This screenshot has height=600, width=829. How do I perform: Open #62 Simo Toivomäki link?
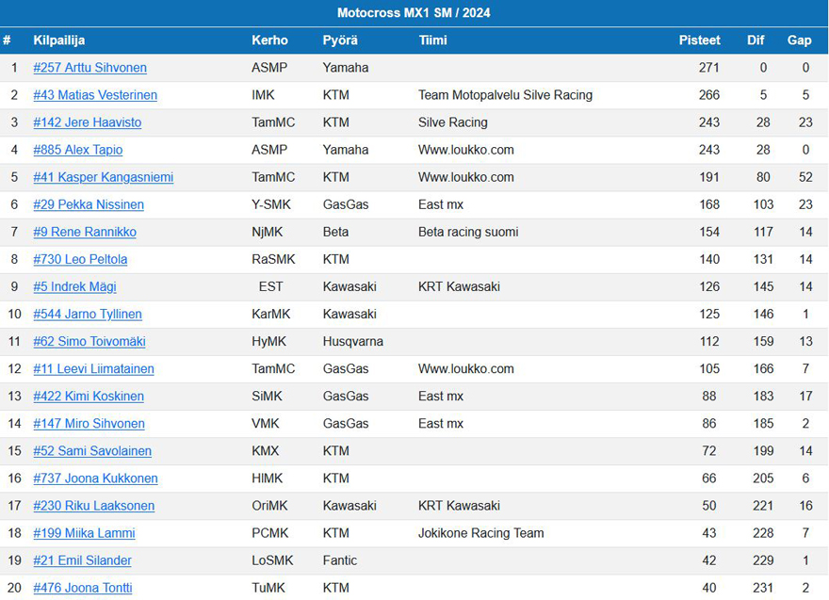click(x=89, y=342)
